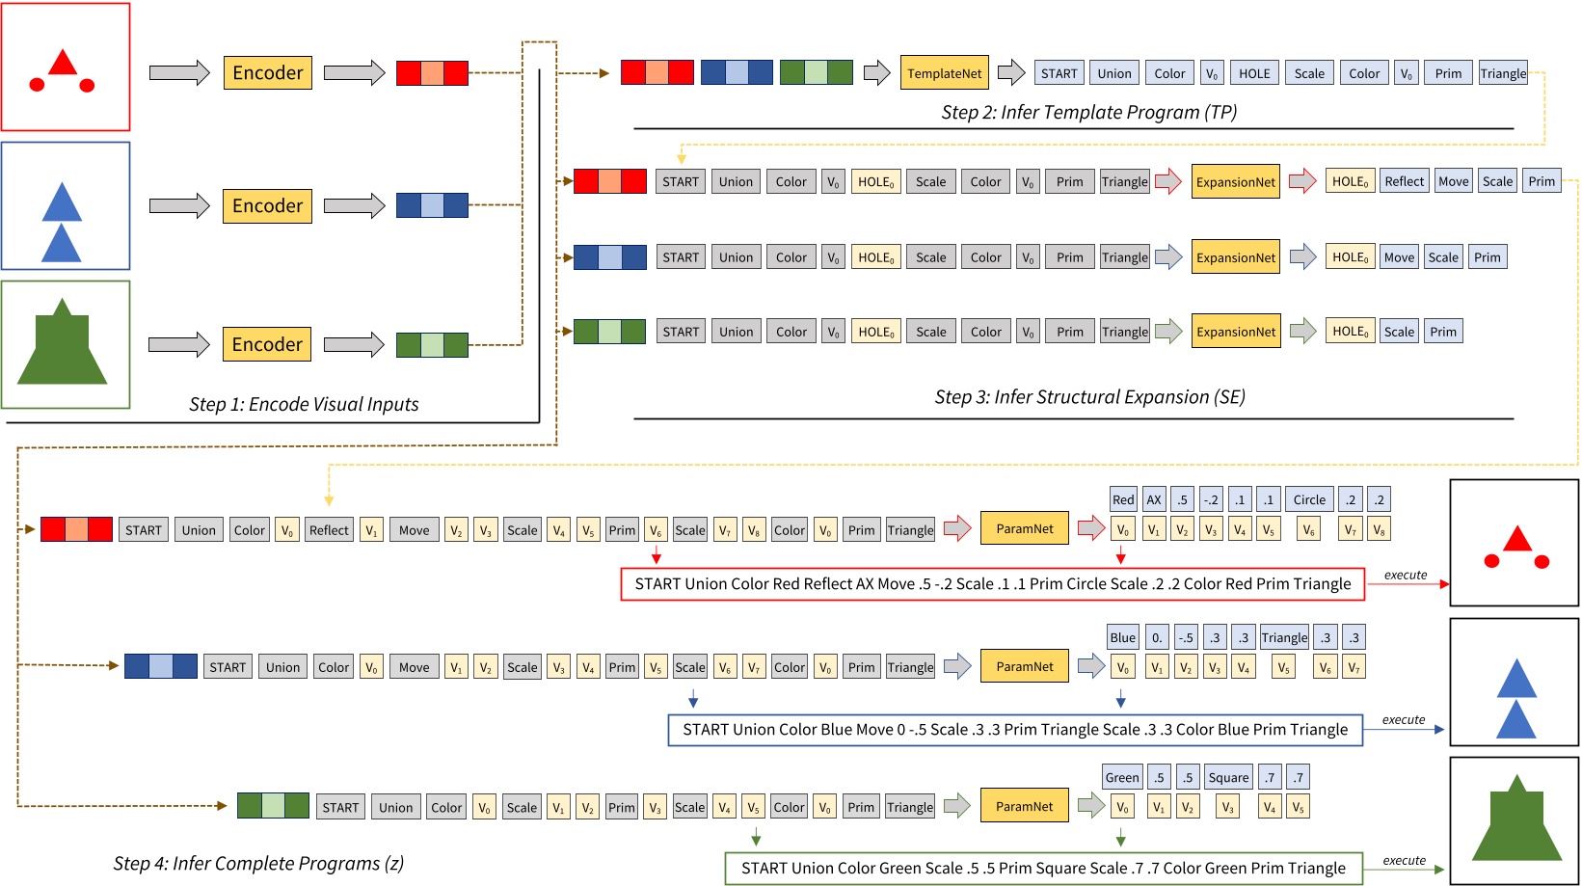Click the green complete program text box
This screenshot has height=886, width=1582.
coord(1044,868)
